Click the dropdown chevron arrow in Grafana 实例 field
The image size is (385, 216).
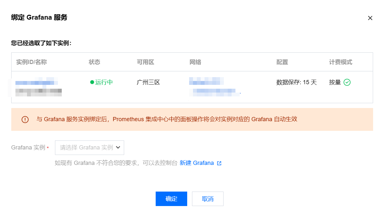click(118, 148)
